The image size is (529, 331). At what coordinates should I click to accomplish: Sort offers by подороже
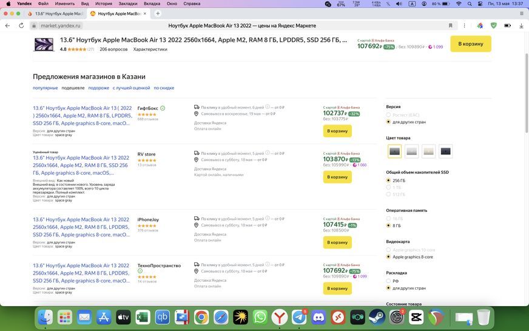tap(98, 88)
